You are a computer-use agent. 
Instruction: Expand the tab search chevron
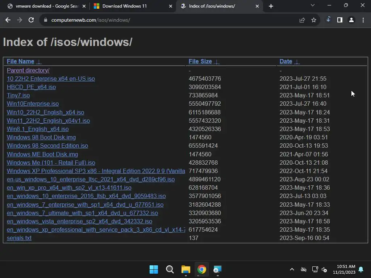pos(313,5)
